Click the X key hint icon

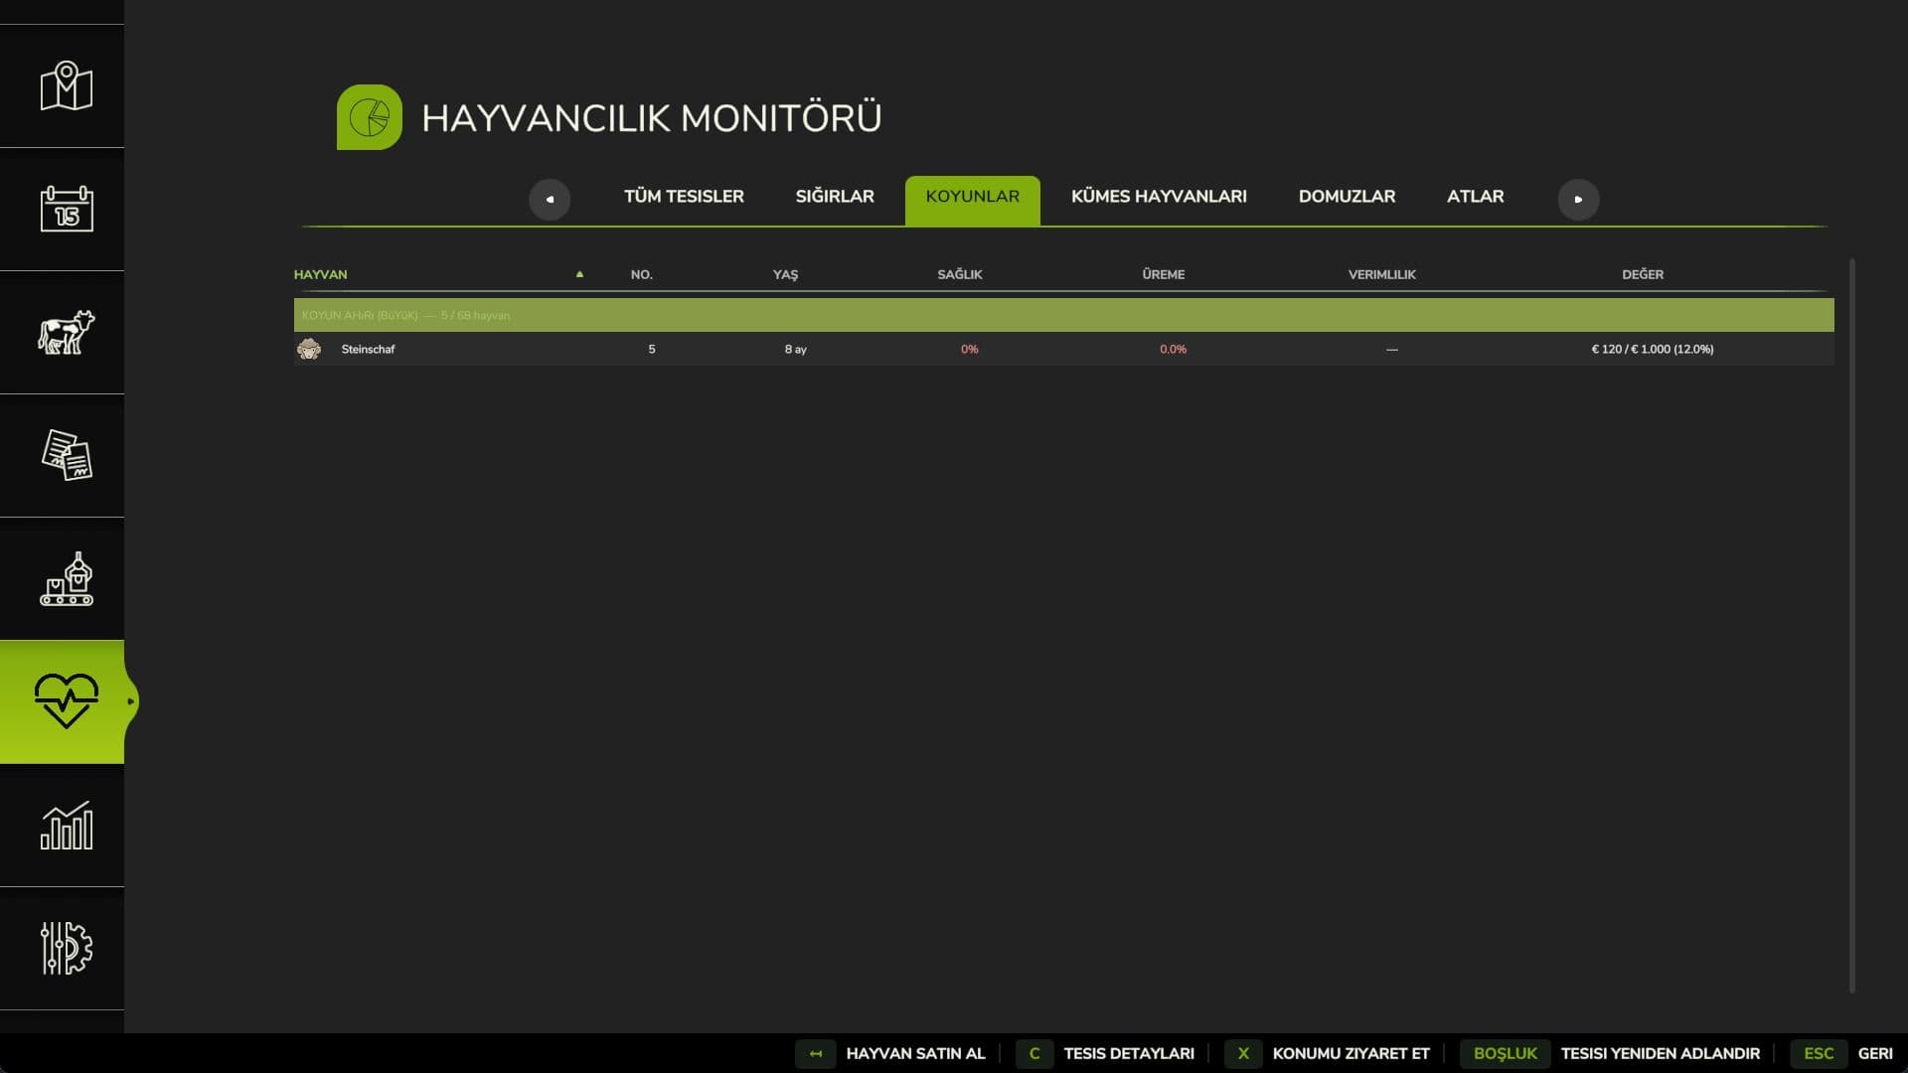[x=1243, y=1053]
